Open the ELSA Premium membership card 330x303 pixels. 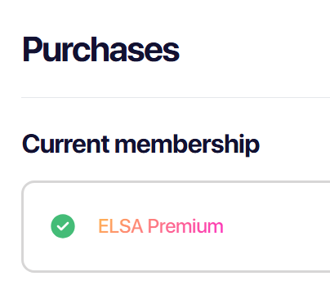point(176,226)
